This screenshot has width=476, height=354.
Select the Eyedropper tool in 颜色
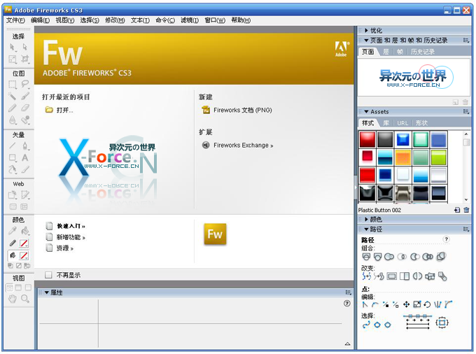[12, 231]
